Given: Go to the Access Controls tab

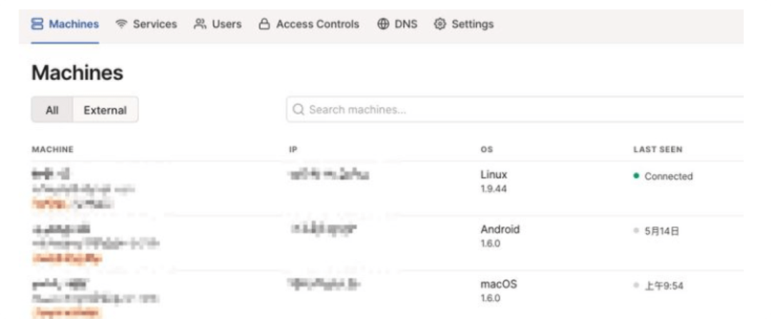Looking at the screenshot, I should [317, 24].
